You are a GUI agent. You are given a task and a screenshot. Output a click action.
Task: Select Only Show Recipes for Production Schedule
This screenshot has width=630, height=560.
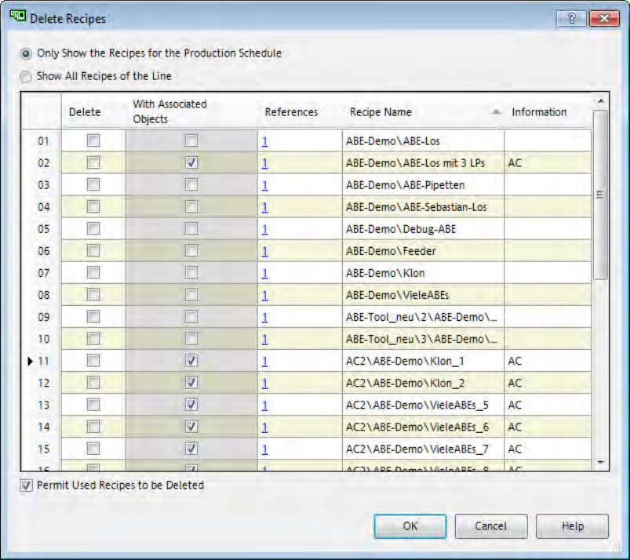(27, 53)
